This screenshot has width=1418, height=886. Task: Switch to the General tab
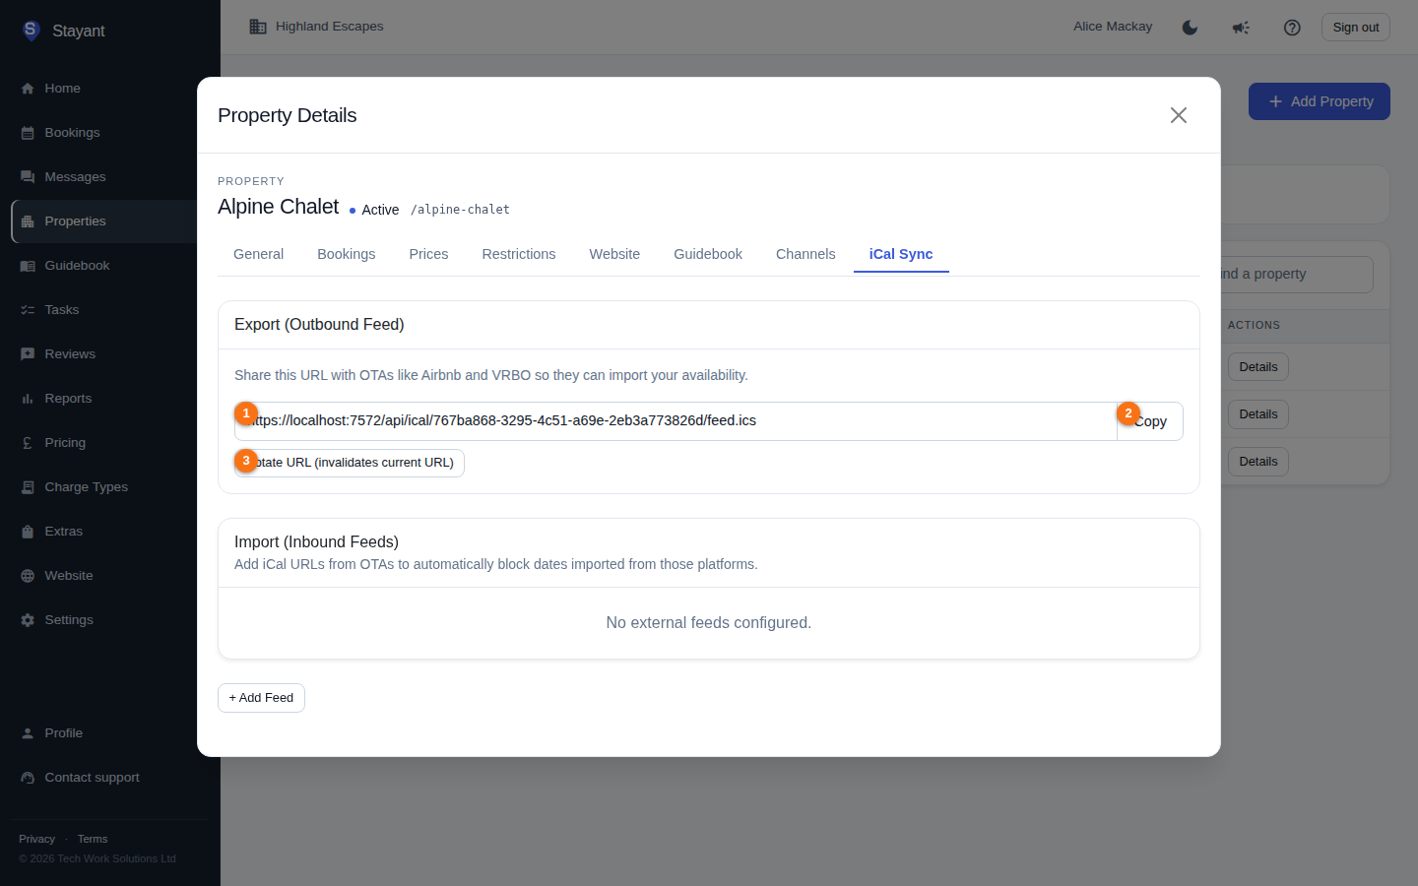258,254
